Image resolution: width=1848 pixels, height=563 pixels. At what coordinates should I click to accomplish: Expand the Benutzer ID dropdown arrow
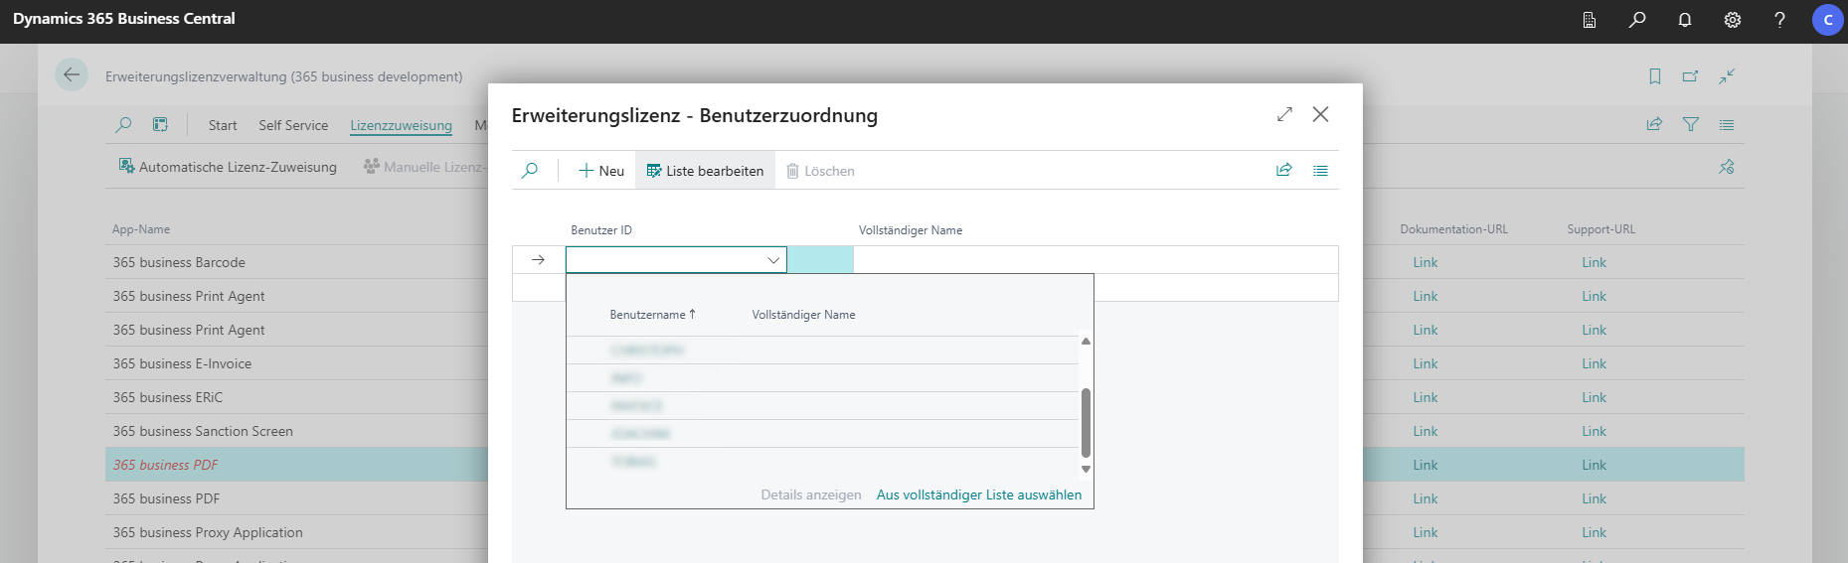(x=772, y=260)
